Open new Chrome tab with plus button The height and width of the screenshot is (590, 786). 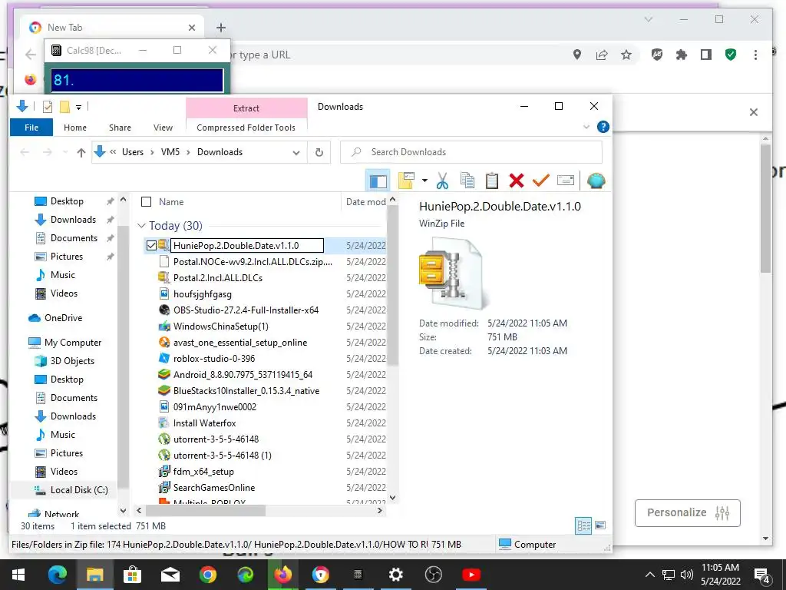click(x=221, y=28)
